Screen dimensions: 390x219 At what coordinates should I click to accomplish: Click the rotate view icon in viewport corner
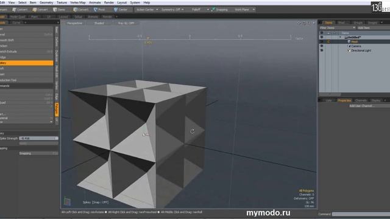(304, 23)
